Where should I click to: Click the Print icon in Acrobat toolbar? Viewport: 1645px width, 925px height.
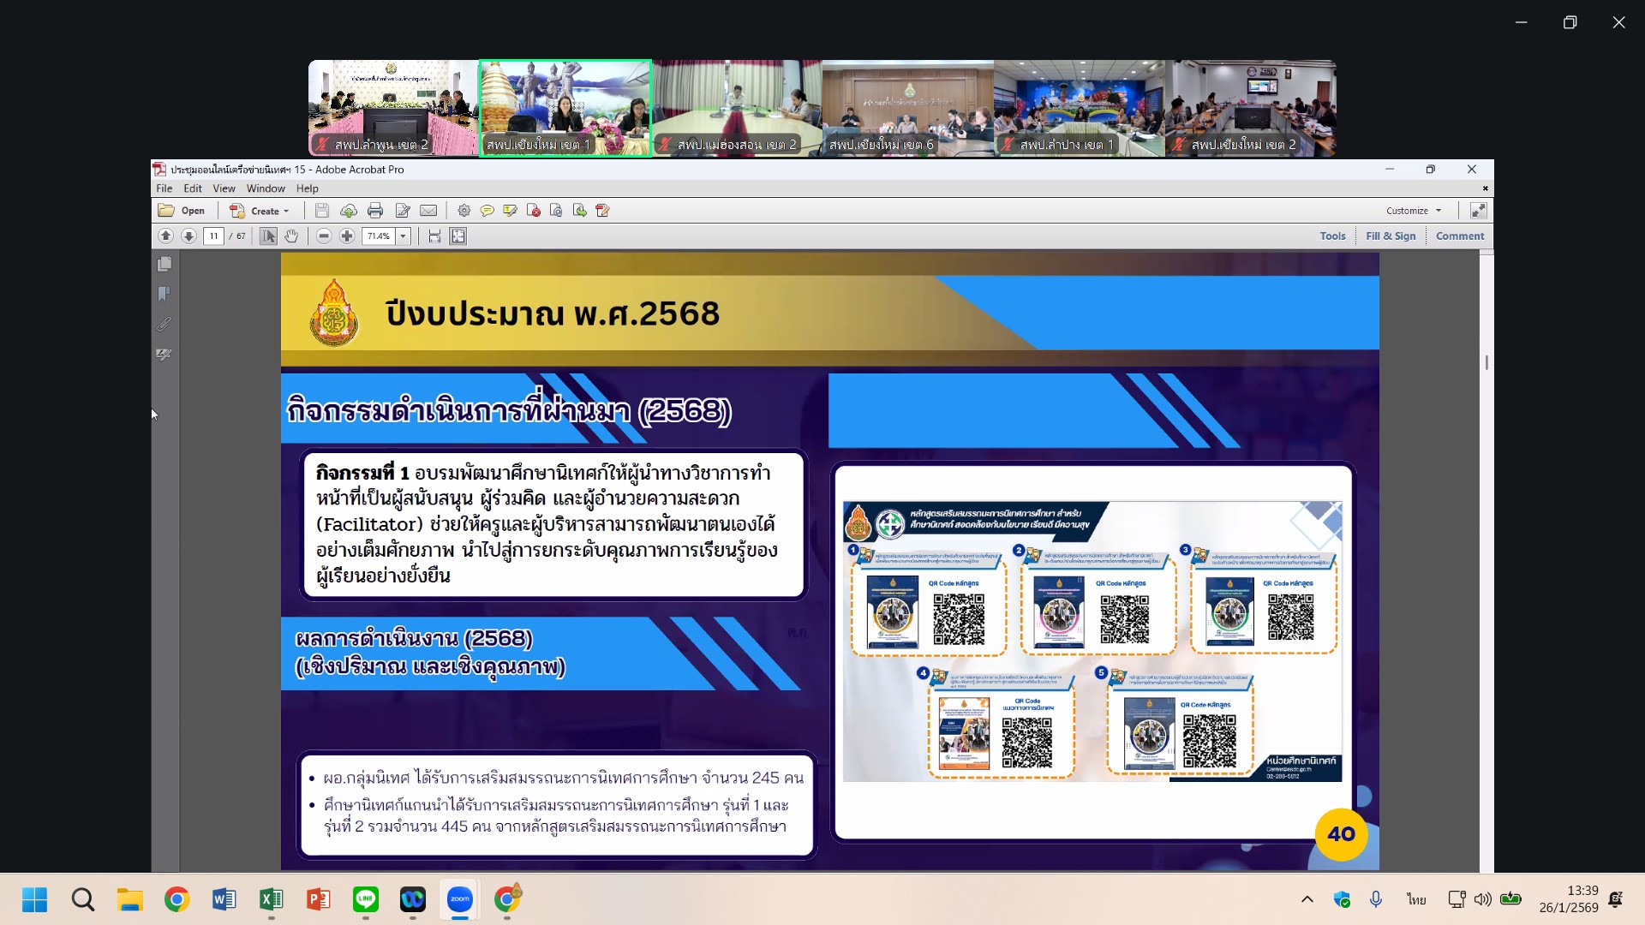(x=375, y=211)
